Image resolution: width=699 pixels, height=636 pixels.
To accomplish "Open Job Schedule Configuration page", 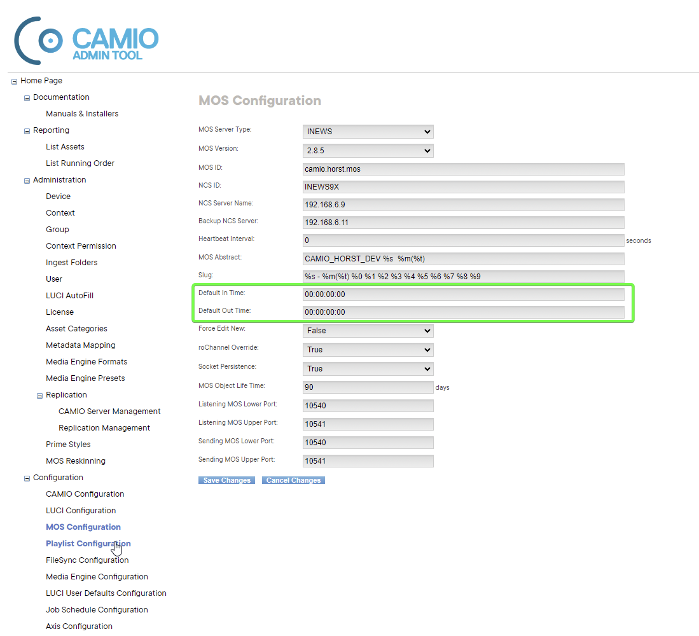I will [x=97, y=609].
